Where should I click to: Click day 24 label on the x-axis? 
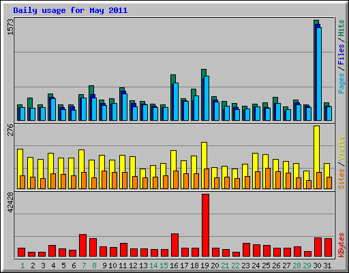256,265
